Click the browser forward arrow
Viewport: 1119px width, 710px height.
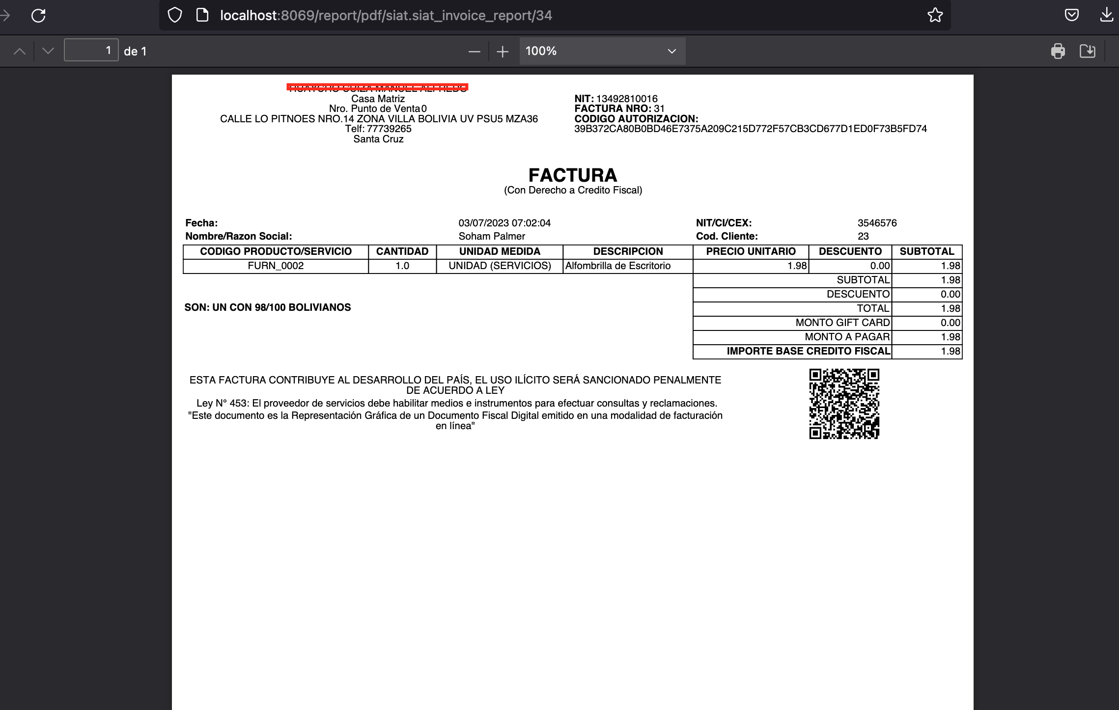pos(5,16)
